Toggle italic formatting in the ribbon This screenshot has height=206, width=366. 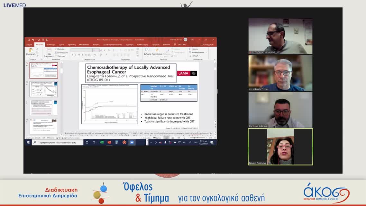coord(76,55)
